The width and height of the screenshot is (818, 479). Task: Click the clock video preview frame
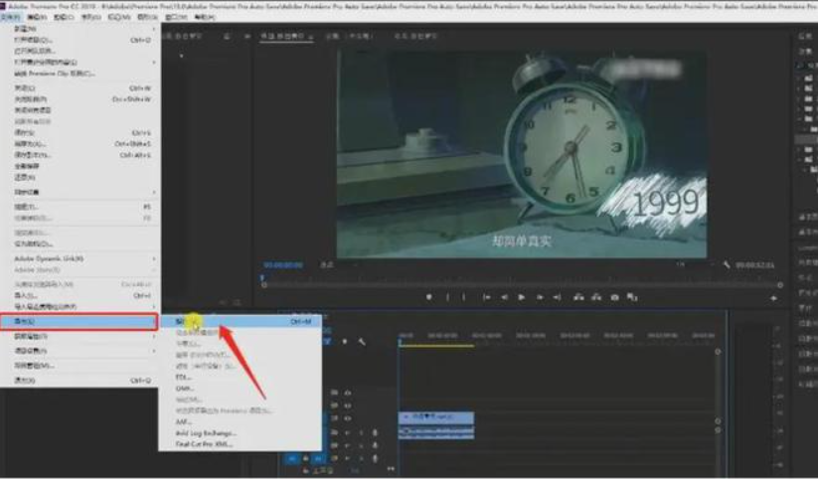pyautogui.click(x=522, y=153)
